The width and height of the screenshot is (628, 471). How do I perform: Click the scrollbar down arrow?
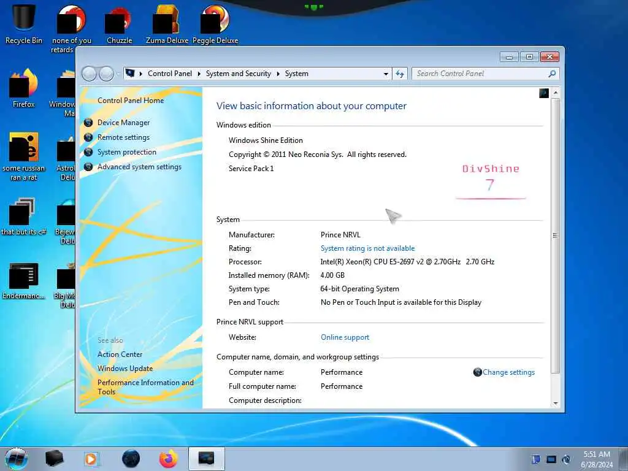pyautogui.click(x=556, y=404)
